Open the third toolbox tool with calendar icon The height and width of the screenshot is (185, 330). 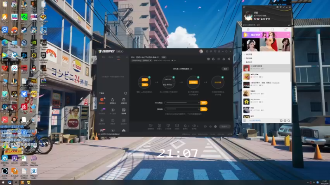click(123, 101)
